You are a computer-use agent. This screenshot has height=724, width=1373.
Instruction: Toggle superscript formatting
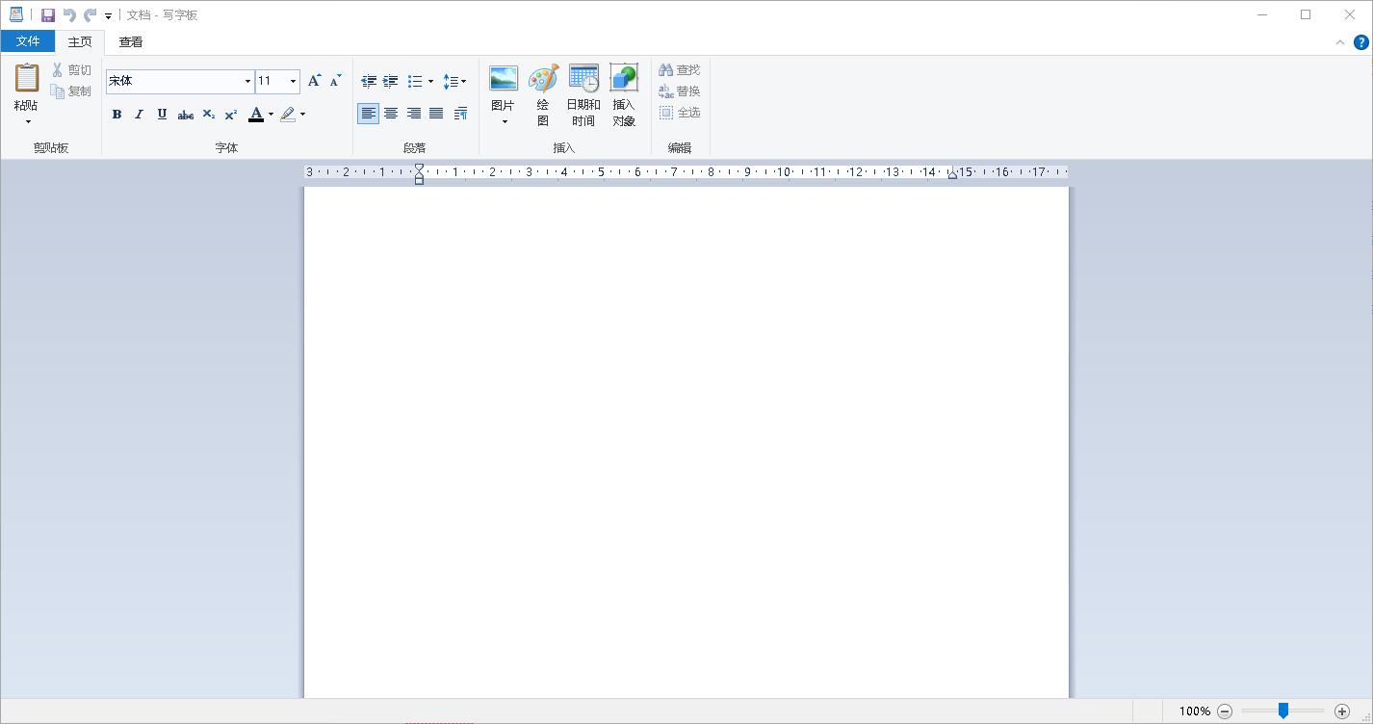[x=231, y=114]
